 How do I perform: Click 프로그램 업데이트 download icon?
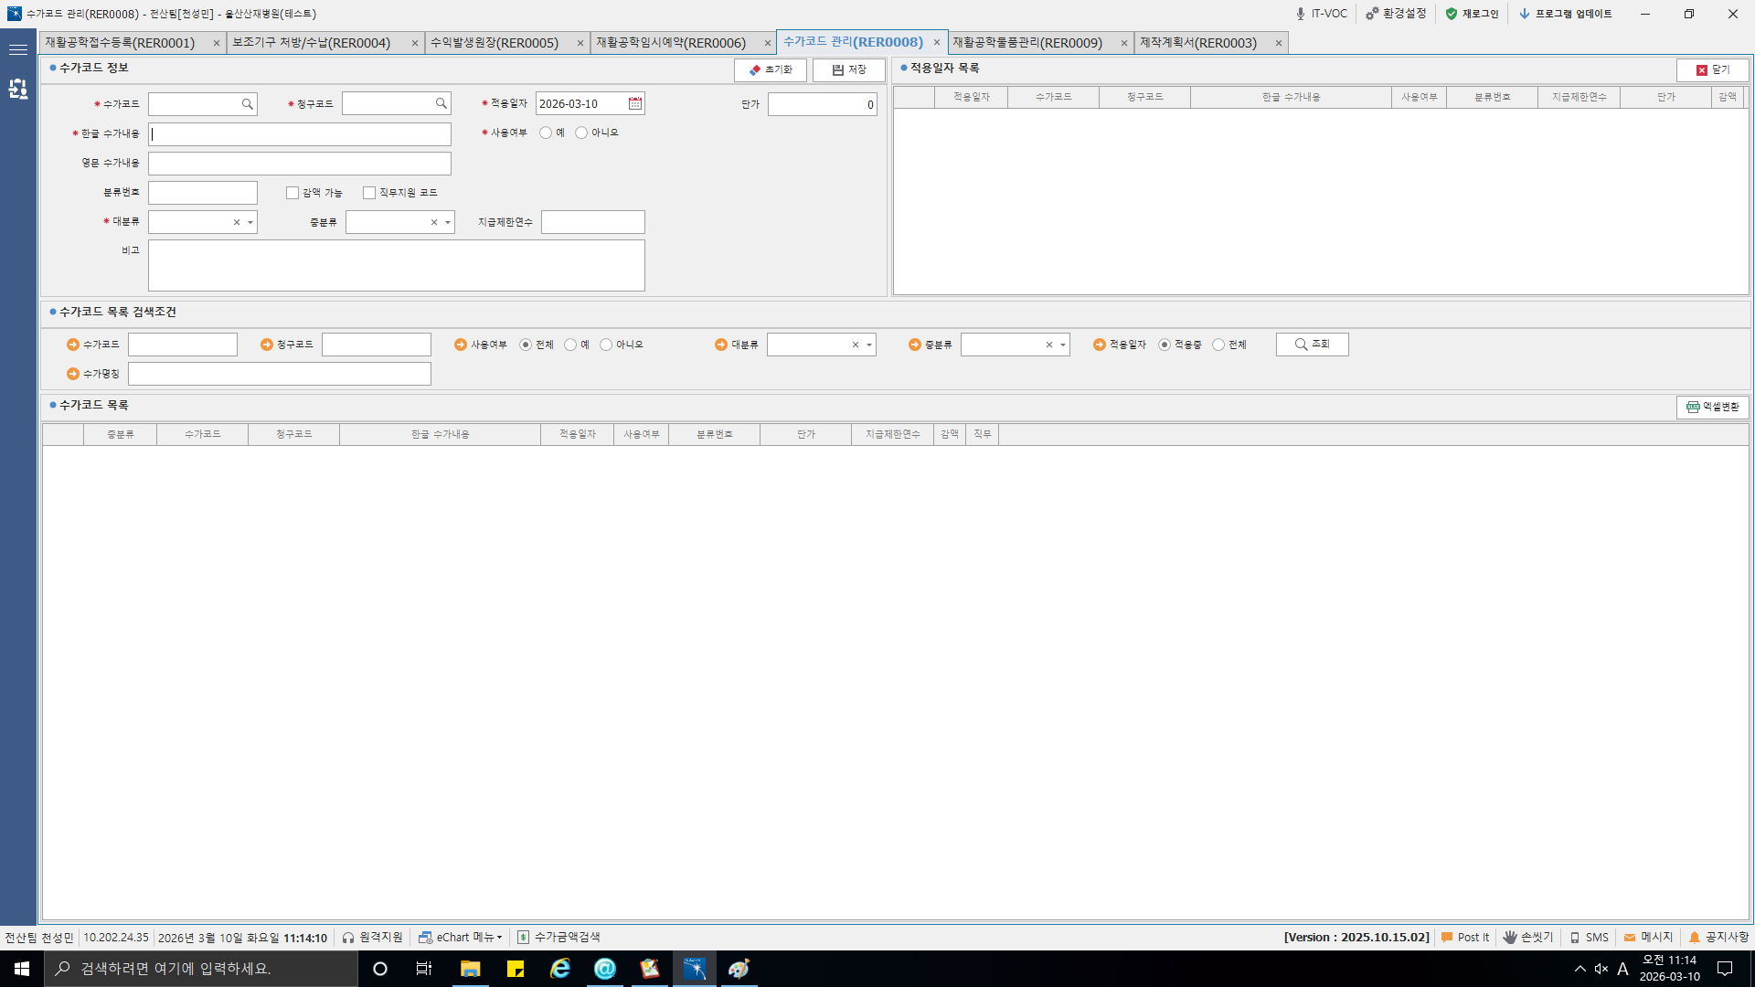click(1524, 14)
